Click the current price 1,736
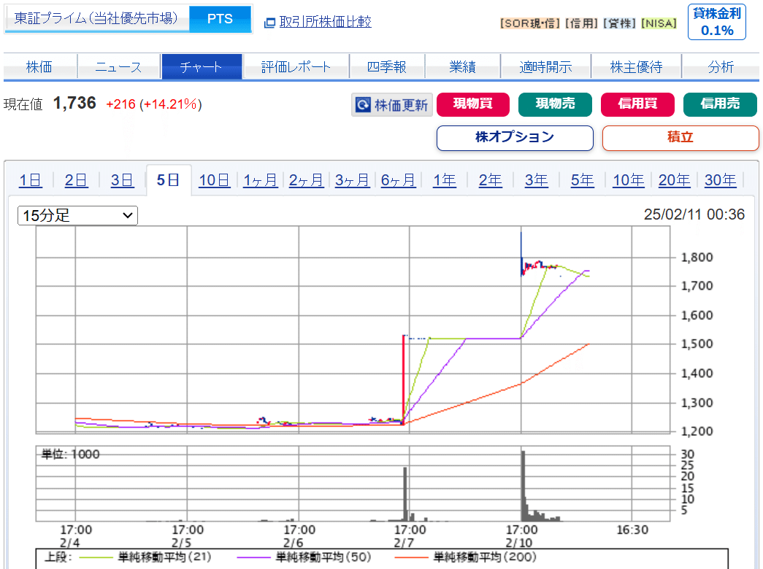The height and width of the screenshot is (569, 763). (x=74, y=103)
